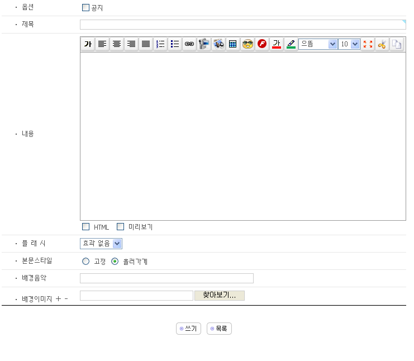This screenshot has height=361, width=414.
Task: Open the 플래시 effect dropdown 효과 없음
Action: (101, 244)
